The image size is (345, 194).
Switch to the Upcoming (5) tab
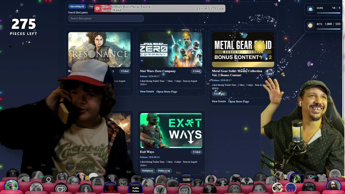click(77, 6)
